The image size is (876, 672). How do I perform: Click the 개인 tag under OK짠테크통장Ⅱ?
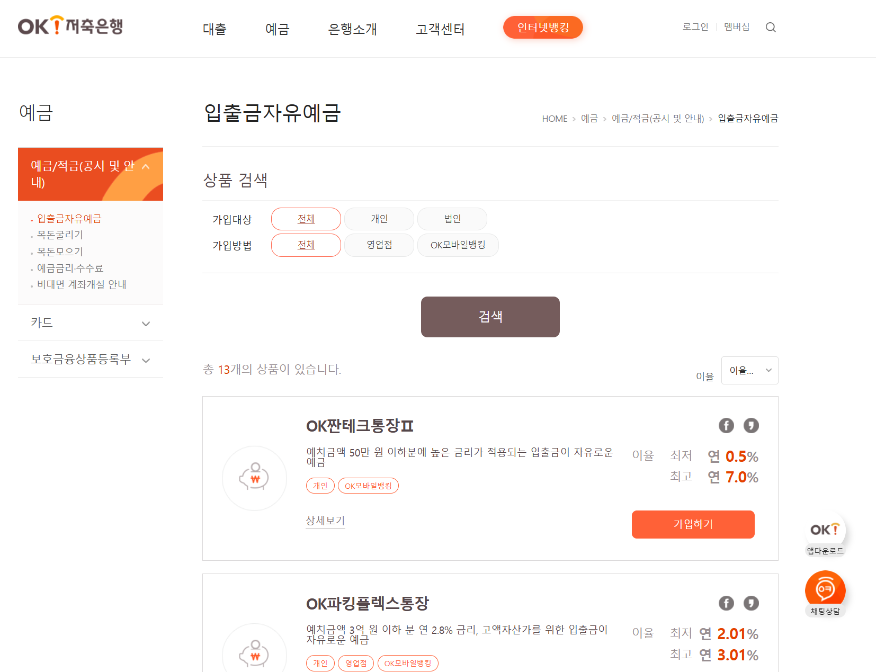[320, 486]
